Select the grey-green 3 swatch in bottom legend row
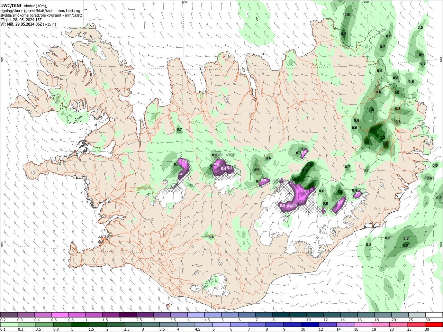The width and height of the screenshot is (443, 332). tap(151, 324)
